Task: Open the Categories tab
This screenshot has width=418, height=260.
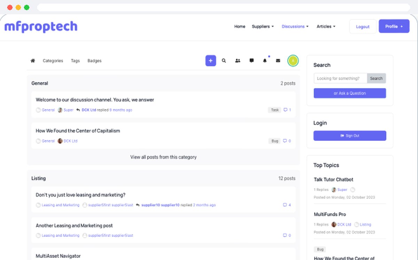Action: tap(53, 61)
